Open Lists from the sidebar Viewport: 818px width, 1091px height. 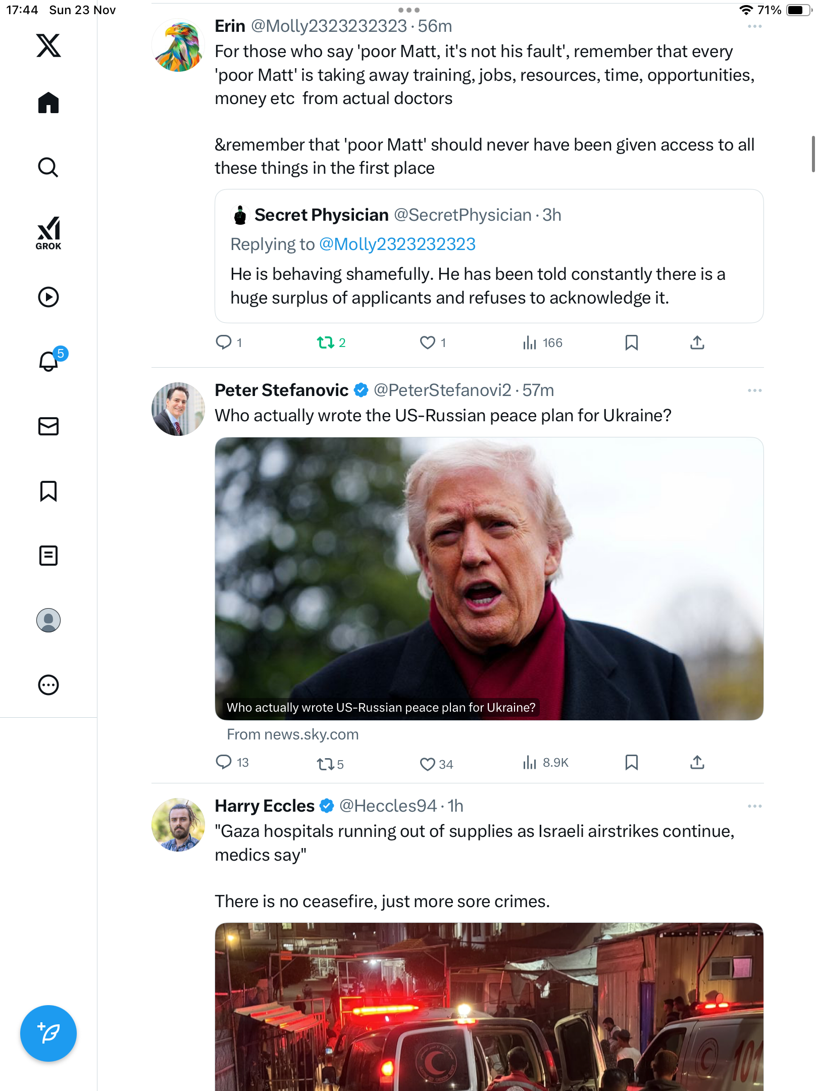(48, 556)
